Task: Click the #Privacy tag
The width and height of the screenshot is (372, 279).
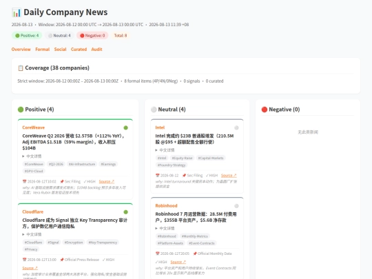Action: coord(31,249)
